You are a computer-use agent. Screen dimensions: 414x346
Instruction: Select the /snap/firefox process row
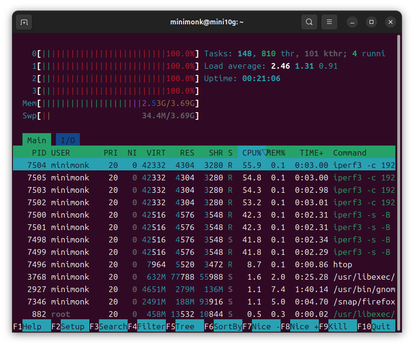204,302
